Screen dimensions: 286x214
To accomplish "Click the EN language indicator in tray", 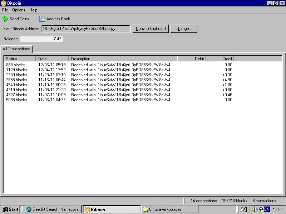I will (x=267, y=209).
